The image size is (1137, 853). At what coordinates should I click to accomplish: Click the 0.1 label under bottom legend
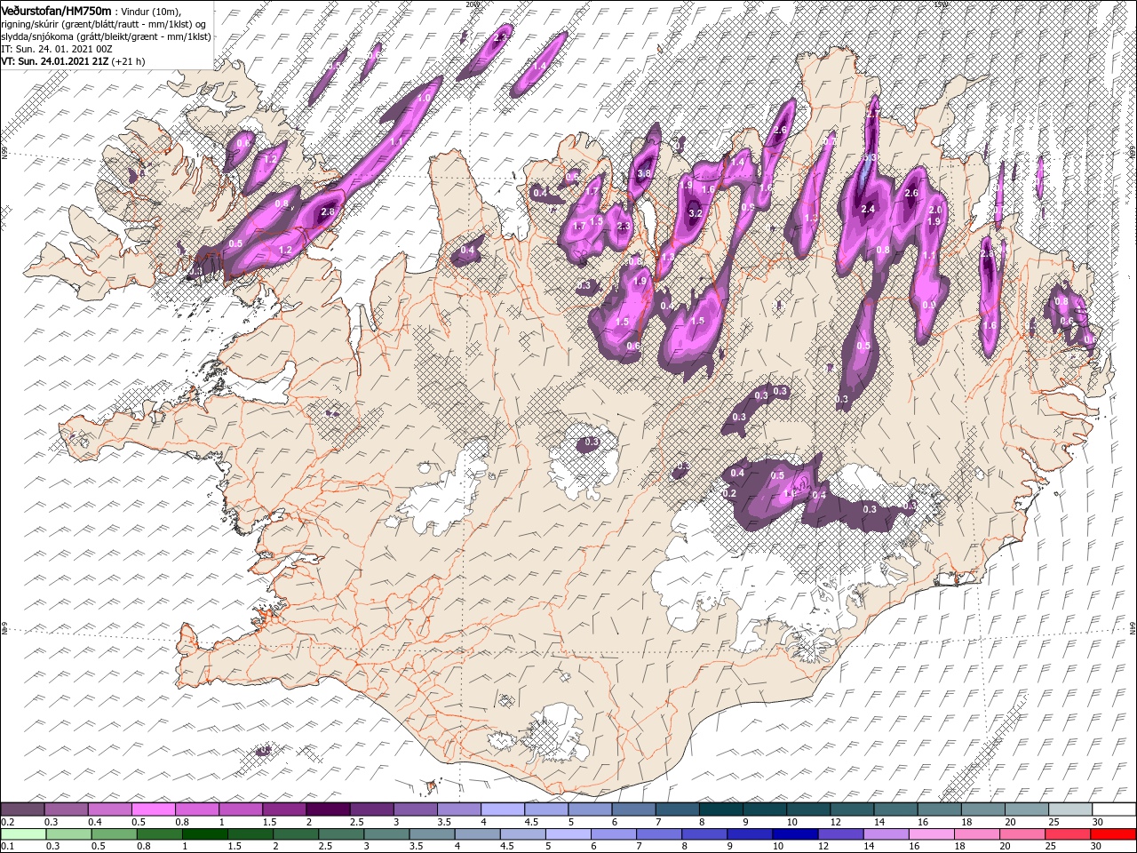pyautogui.click(x=6, y=846)
